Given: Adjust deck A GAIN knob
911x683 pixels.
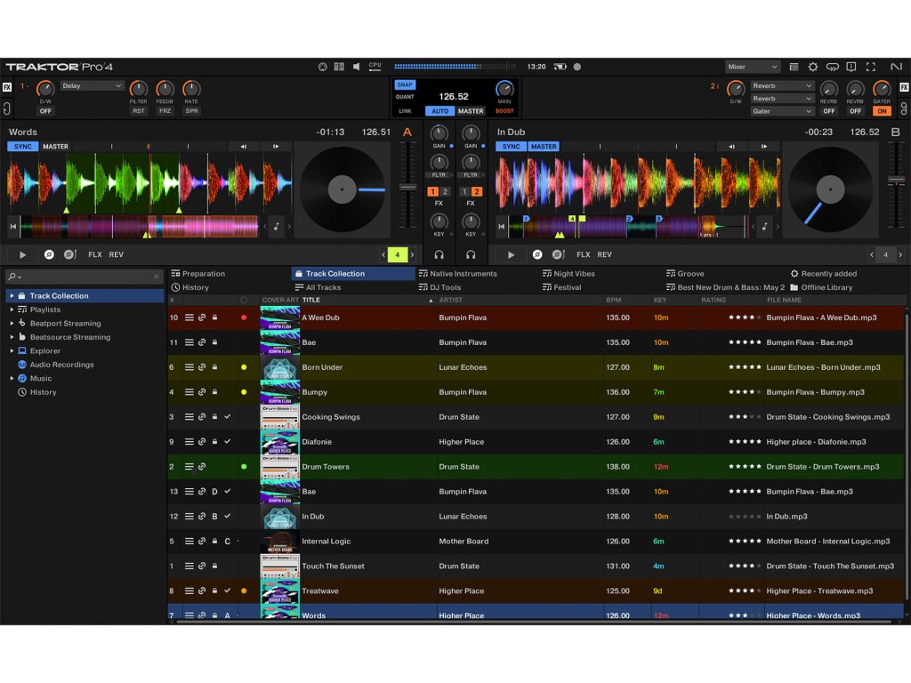Looking at the screenshot, I should 439,133.
